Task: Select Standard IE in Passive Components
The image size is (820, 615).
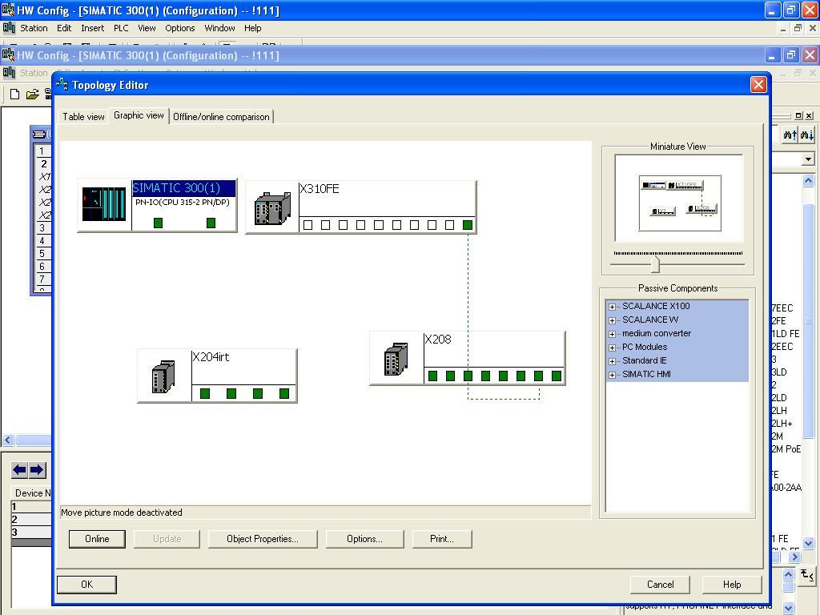Action: tap(645, 361)
